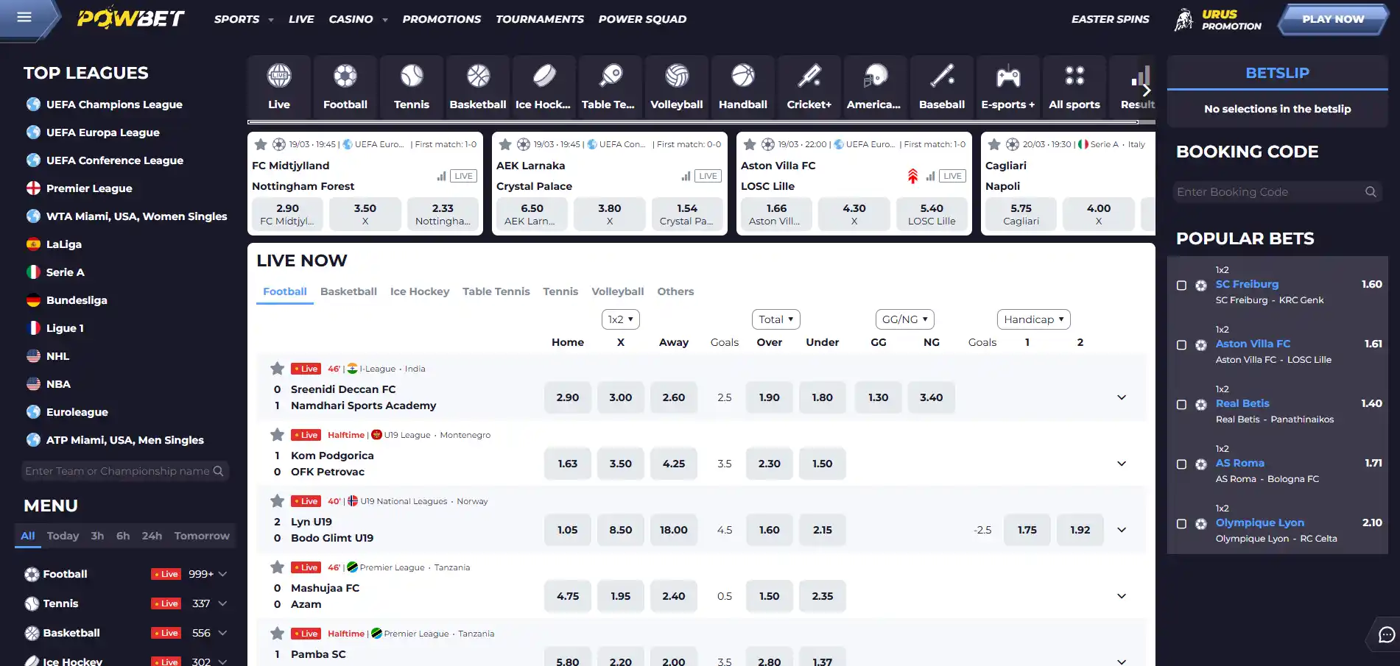Open the GG/NG market dropdown
Screen dimensions: 1400x666
904,319
